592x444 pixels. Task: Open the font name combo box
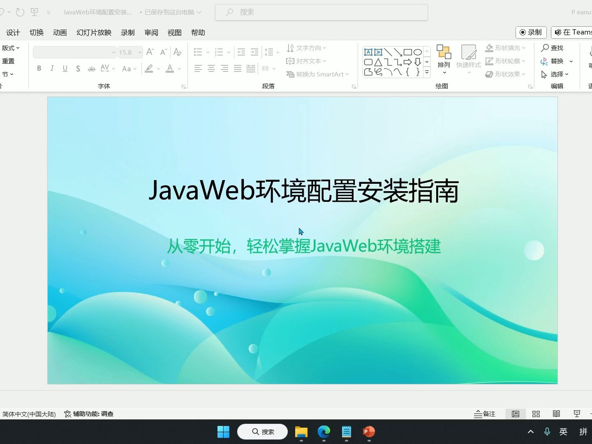[x=75, y=52]
